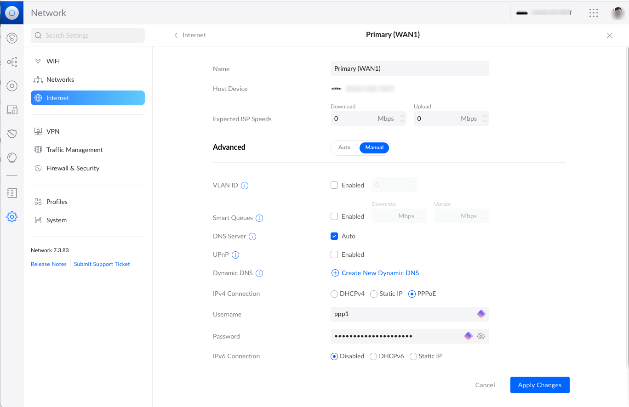Screen dimensions: 629x407
Task: Enable the UPnP checkbox
Action: pyautogui.click(x=334, y=254)
